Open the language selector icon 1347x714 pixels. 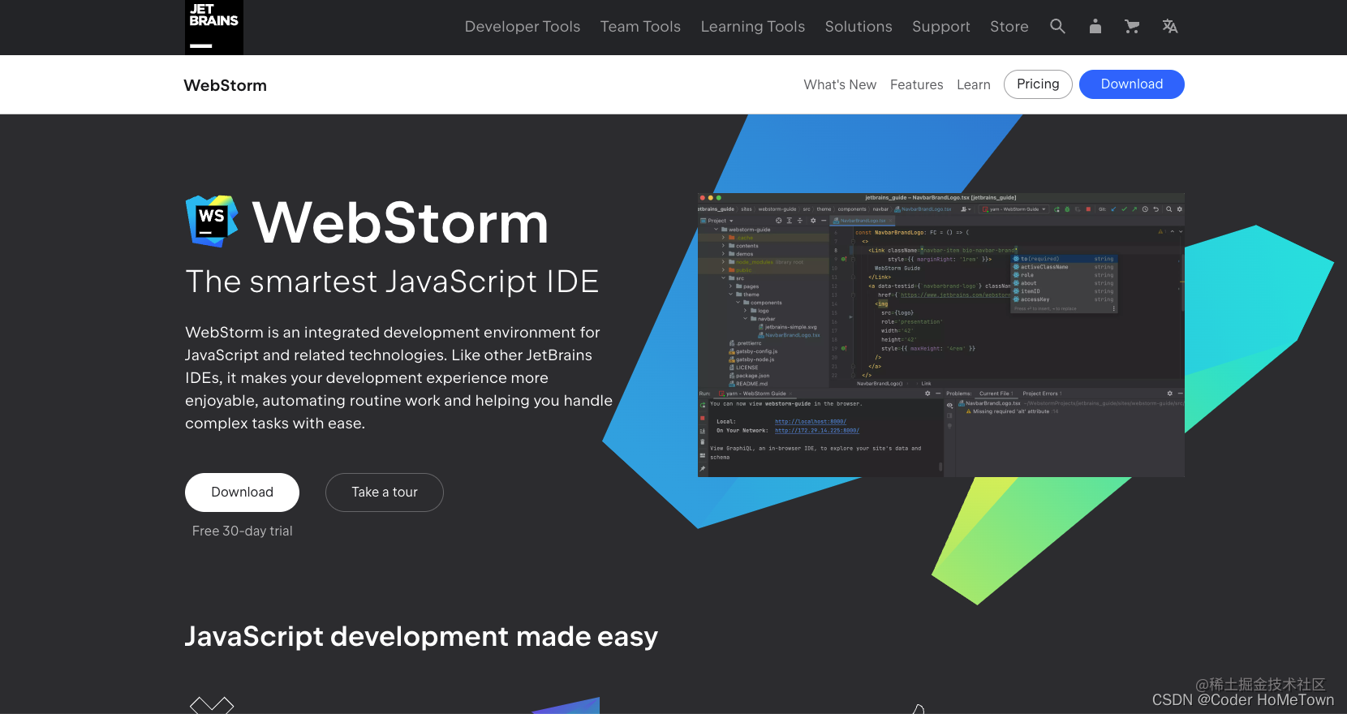[x=1169, y=26]
